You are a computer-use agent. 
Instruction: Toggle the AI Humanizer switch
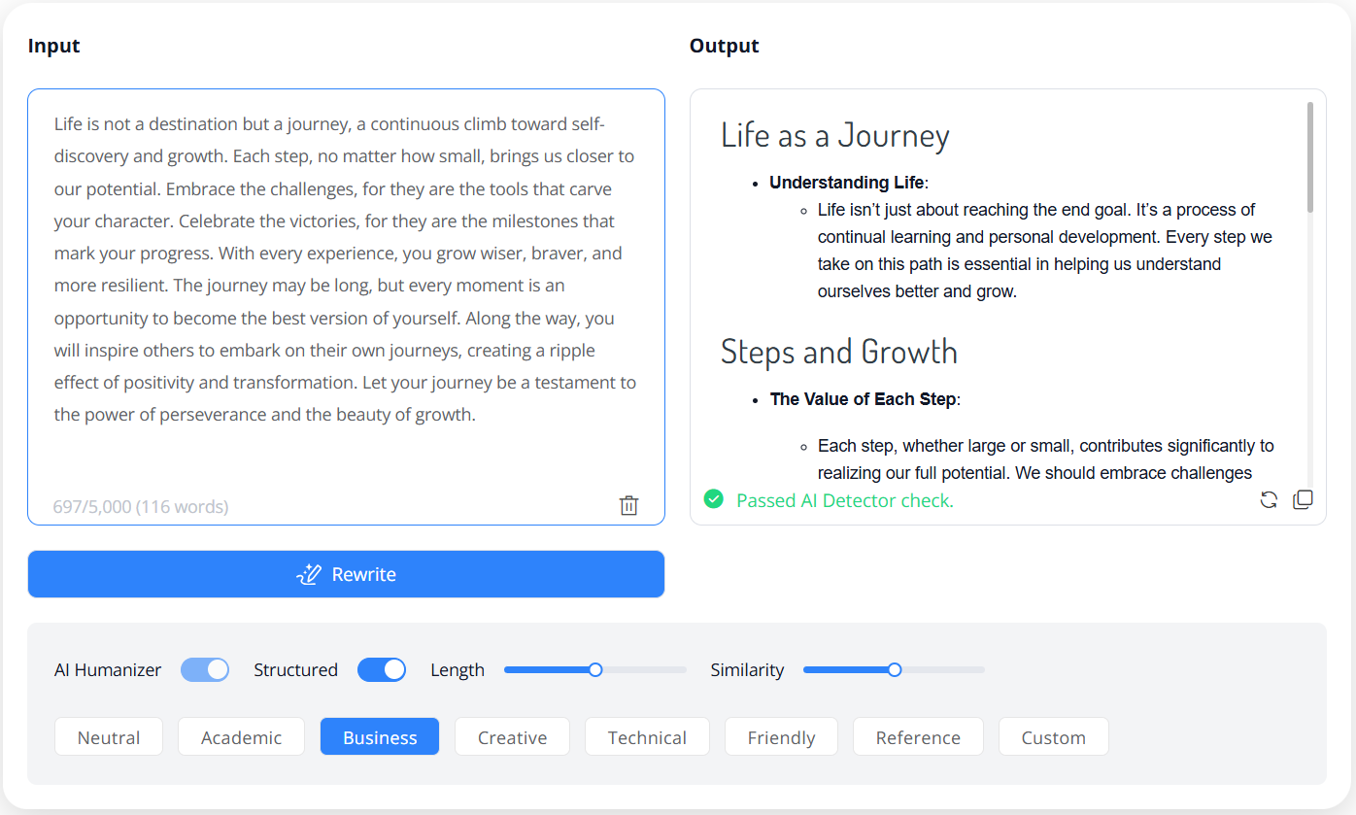tap(205, 670)
